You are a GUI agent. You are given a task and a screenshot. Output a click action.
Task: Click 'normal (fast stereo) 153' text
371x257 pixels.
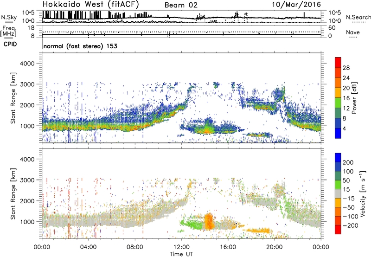80,46
